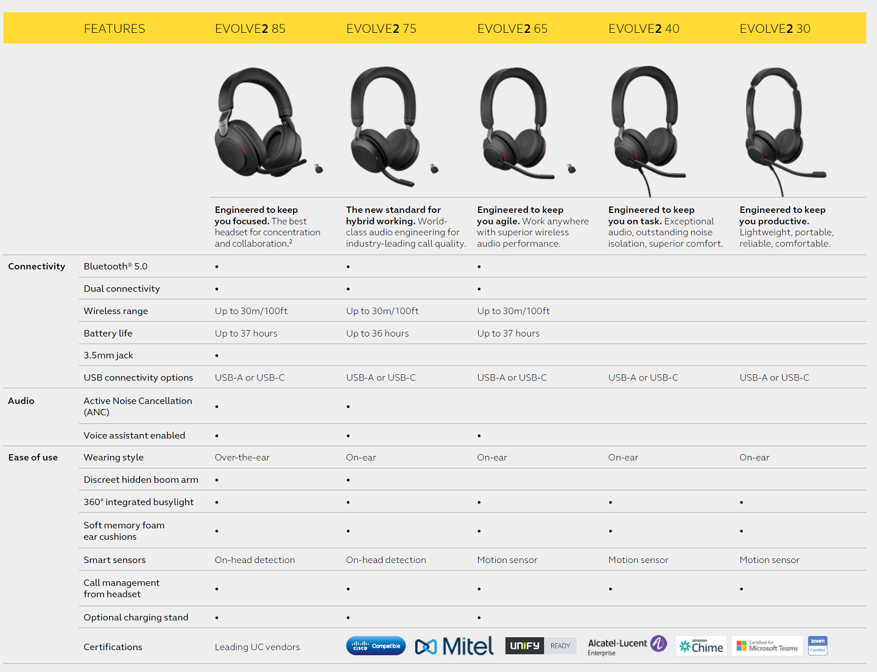Click Evolve2 30 On-ear wearing style cell
877x672 pixels.
[x=755, y=458]
